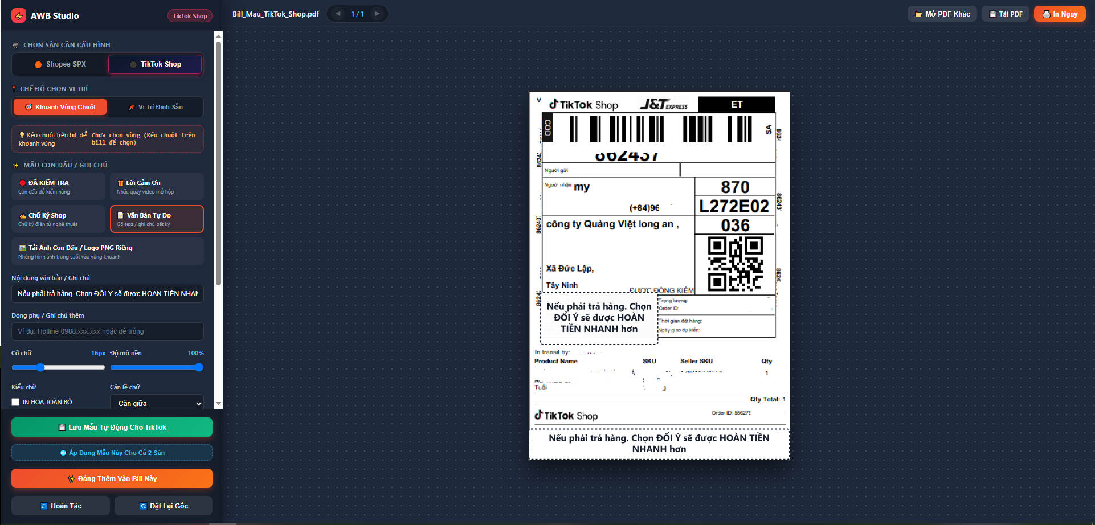Click the page indicator 1 / 1
Screen dimensions: 1095x525
coord(357,14)
